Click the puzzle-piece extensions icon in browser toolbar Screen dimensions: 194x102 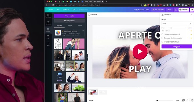186,5
